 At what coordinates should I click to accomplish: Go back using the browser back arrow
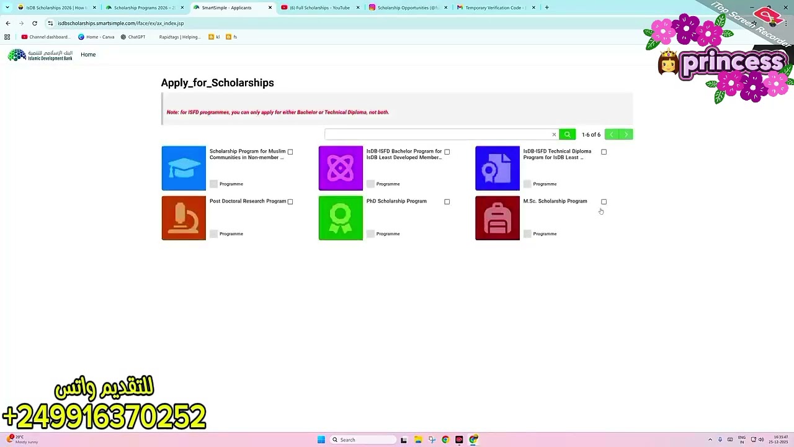[x=7, y=23]
